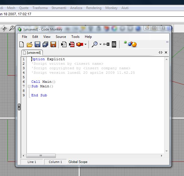This screenshot has height=176, width=184.
Task: Open the Edit menu in Code Monkey
Action: (x=35, y=37)
